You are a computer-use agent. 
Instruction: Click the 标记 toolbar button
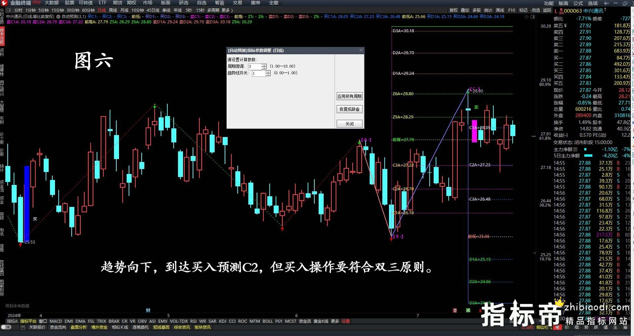[x=523, y=10]
